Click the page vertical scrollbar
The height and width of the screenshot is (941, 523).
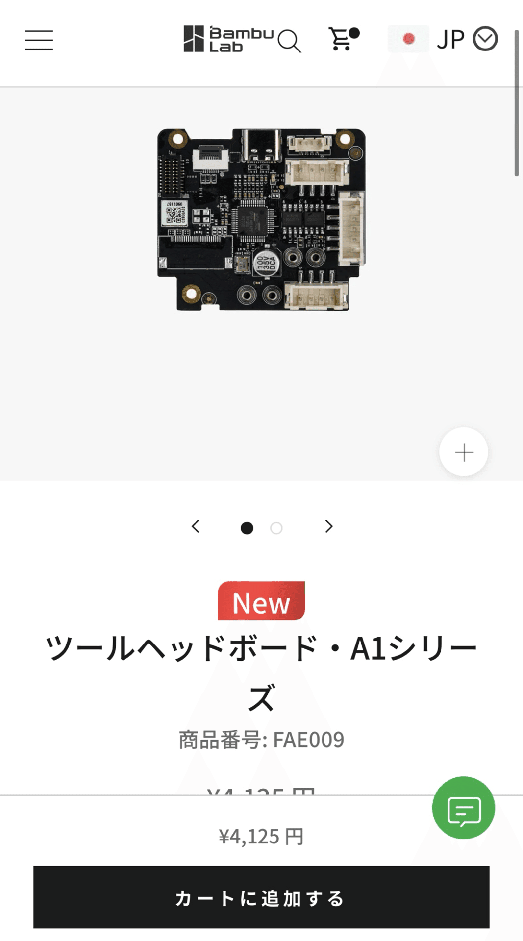click(517, 103)
